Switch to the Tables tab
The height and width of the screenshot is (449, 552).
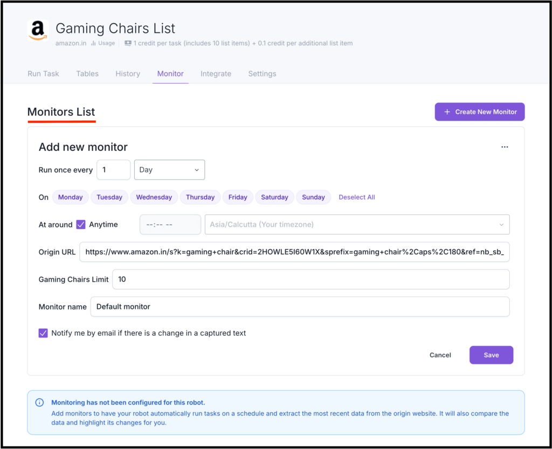click(87, 73)
